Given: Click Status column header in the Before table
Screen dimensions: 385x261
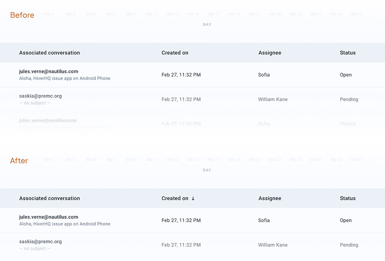Looking at the screenshot, I should 347,53.
